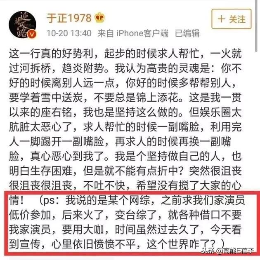Viewport: 260px width, 260px height.
Task: Tap the orange verified V badge
Action: click(31, 34)
